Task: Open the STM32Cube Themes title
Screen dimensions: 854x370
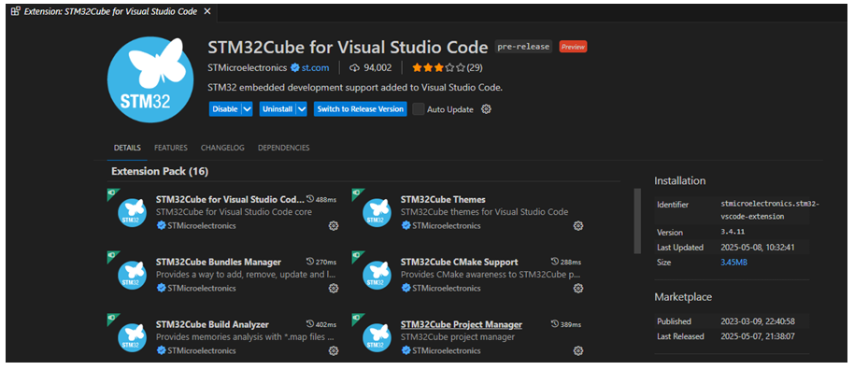Action: [x=443, y=199]
